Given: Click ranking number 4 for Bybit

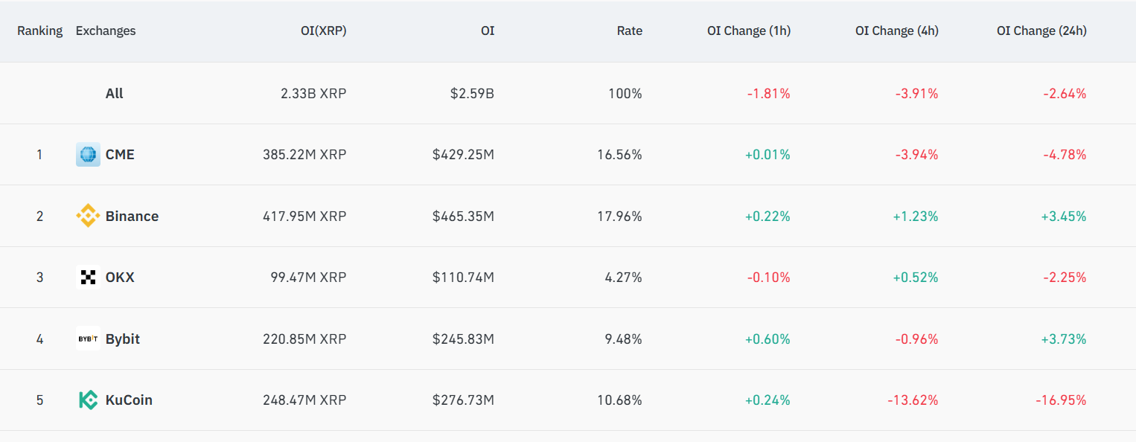Looking at the screenshot, I should [39, 339].
